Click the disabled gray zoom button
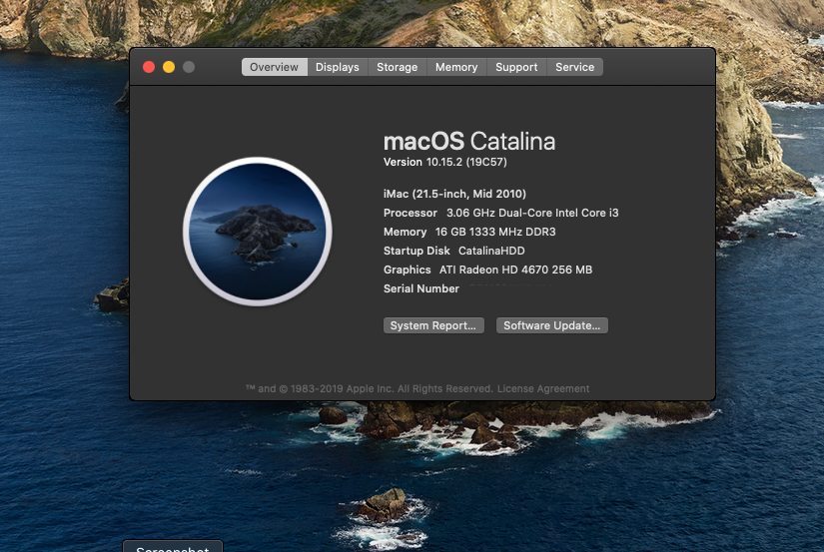 point(189,67)
